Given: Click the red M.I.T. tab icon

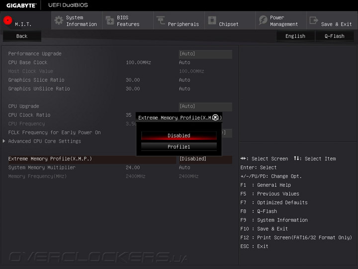Looking at the screenshot, I should click(x=8, y=20).
